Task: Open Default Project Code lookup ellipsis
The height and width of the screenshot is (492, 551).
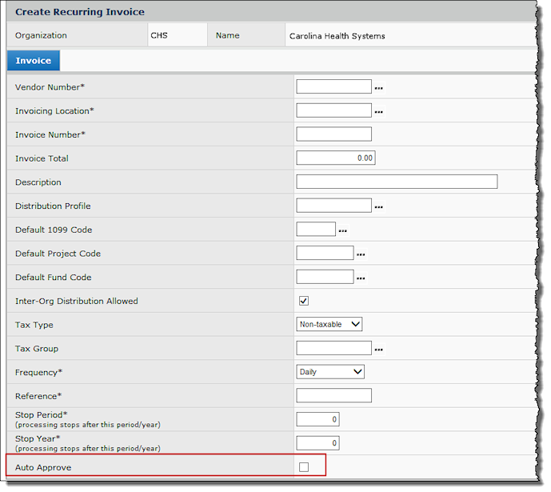Action: (x=361, y=254)
